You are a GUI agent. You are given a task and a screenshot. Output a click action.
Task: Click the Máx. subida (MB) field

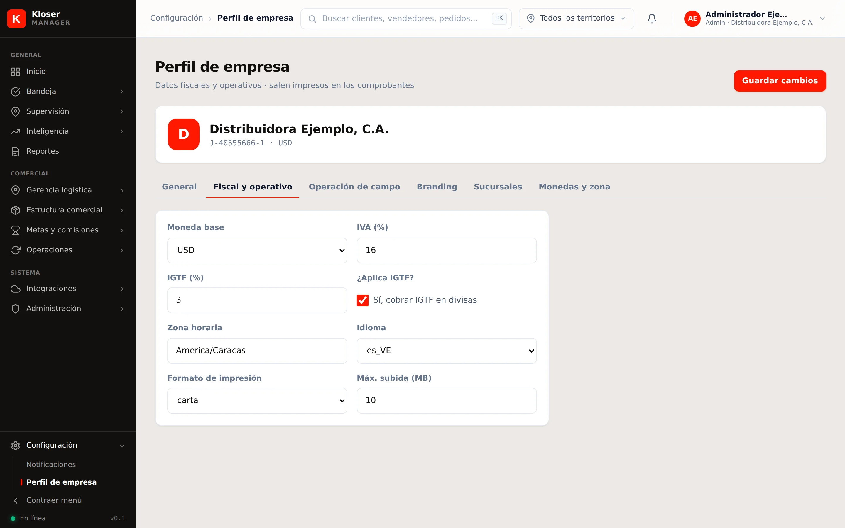(447, 400)
